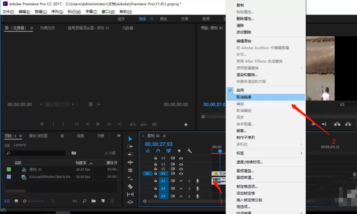
Task: Open timeline wrench settings icon
Action: (189, 151)
